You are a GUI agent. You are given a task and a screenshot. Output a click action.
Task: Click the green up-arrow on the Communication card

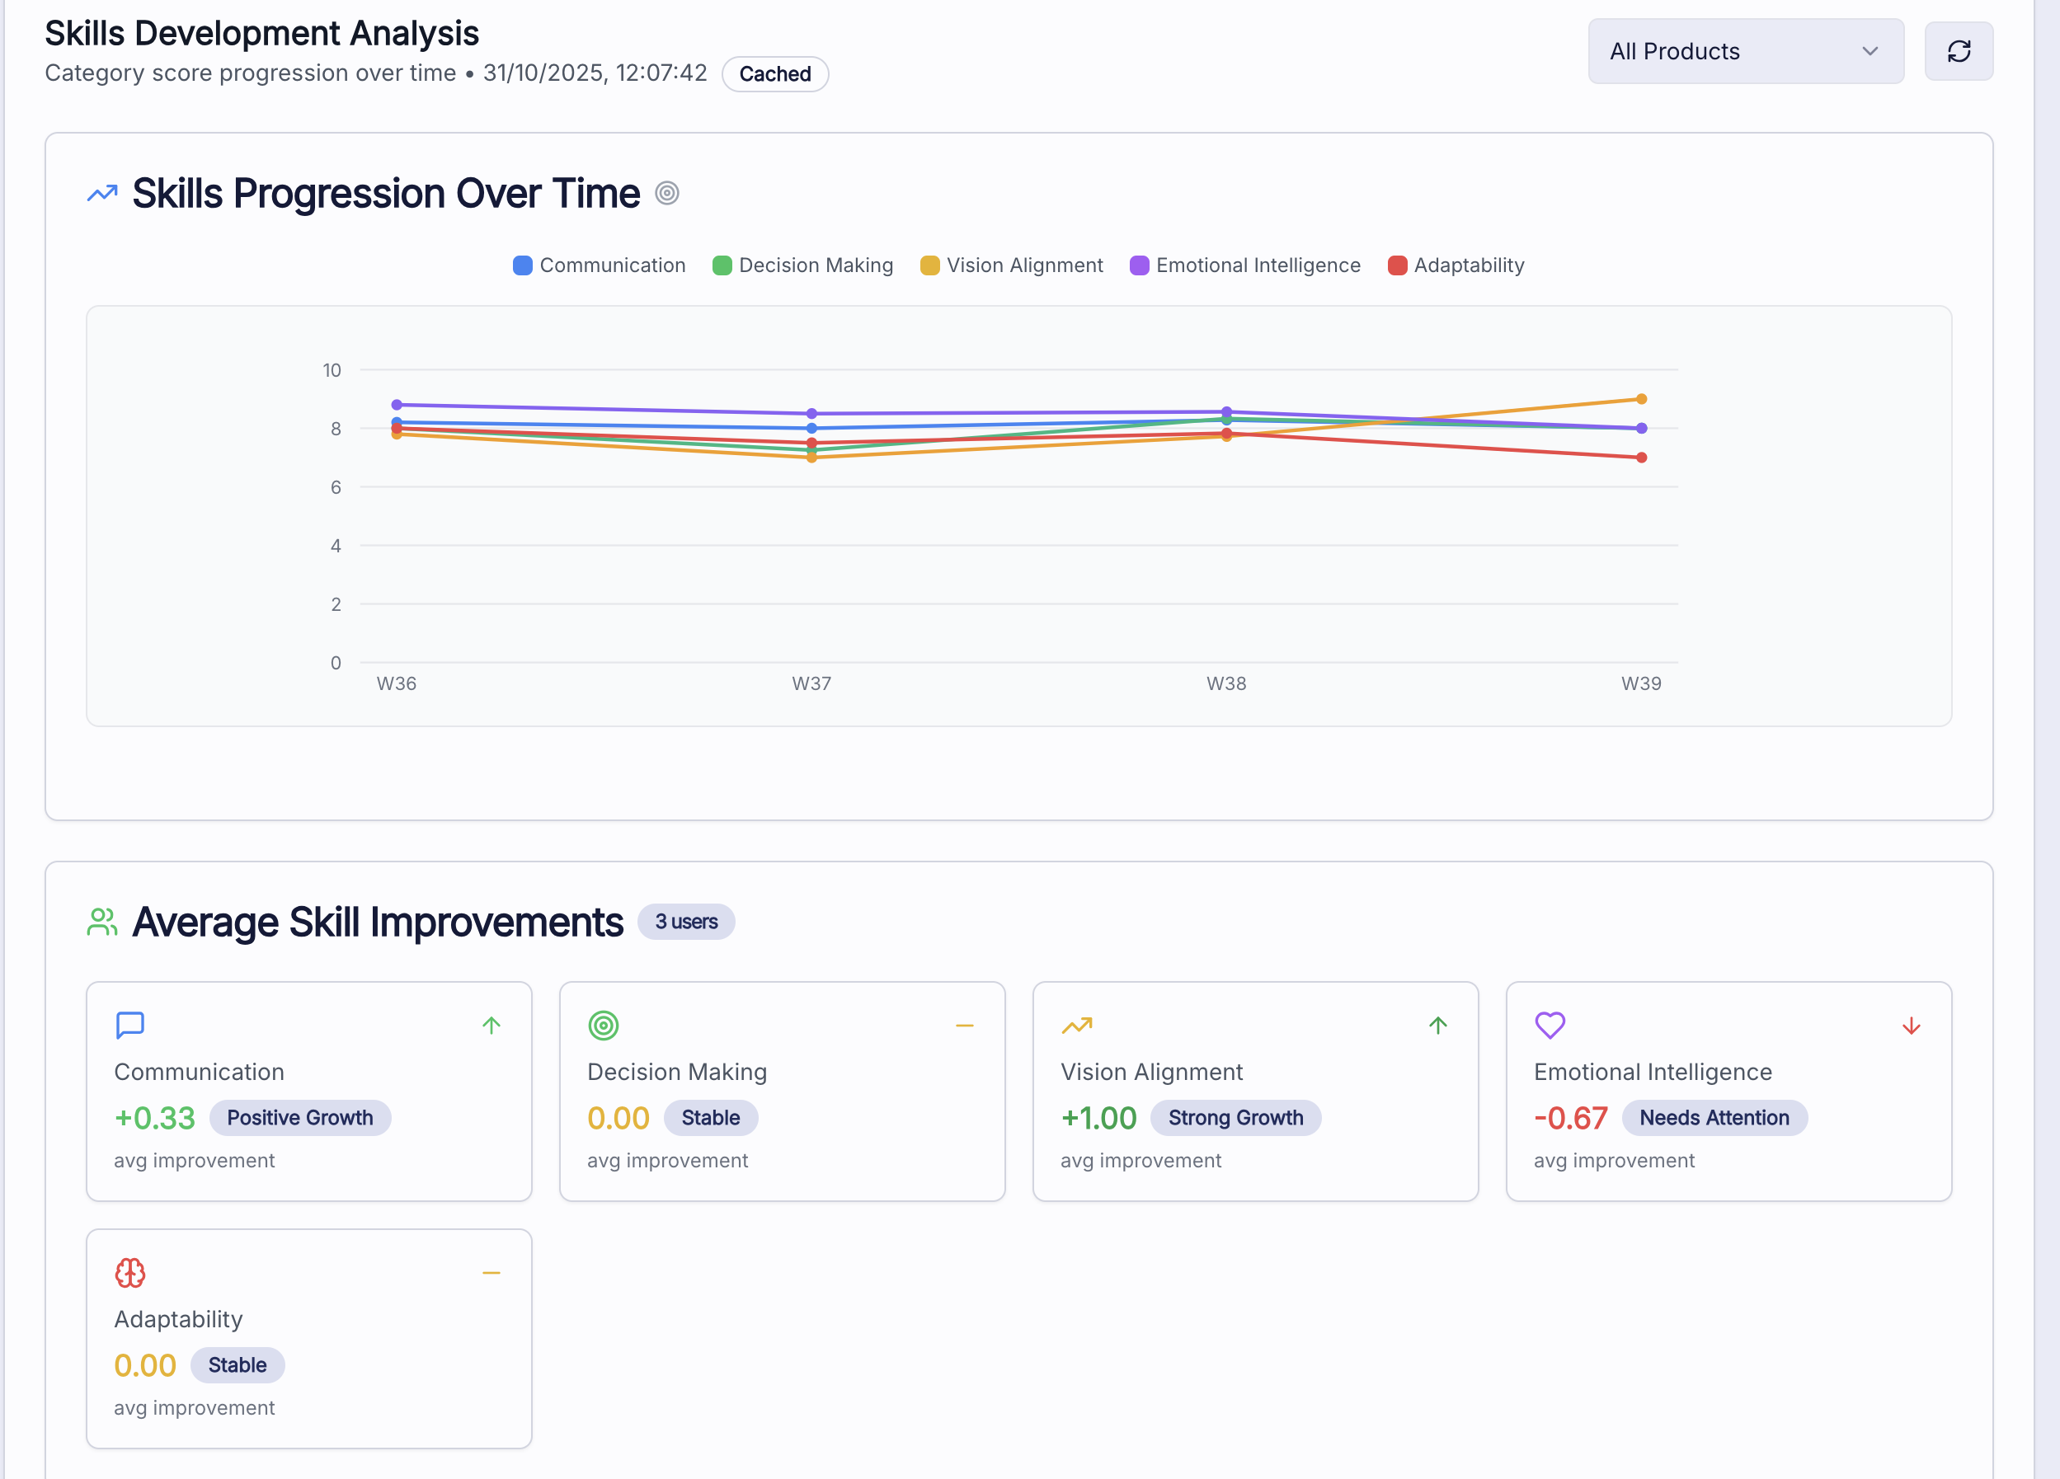click(491, 1025)
